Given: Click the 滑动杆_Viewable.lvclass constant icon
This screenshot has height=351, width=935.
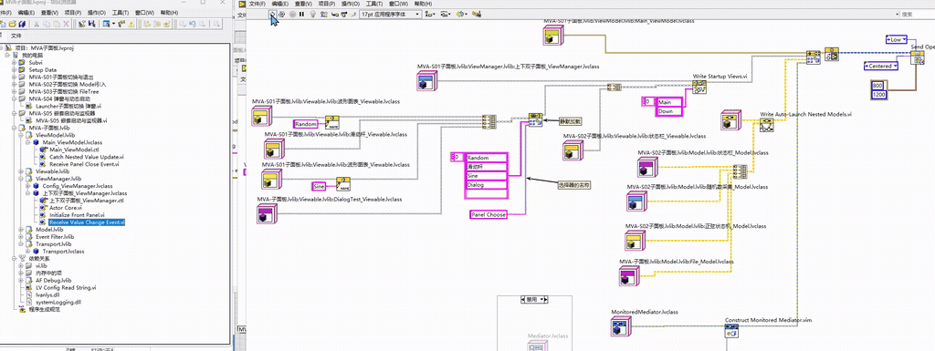Looking at the screenshot, I should click(x=273, y=148).
